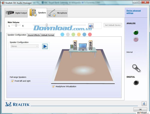Switch to the Speakers tab

37,13
